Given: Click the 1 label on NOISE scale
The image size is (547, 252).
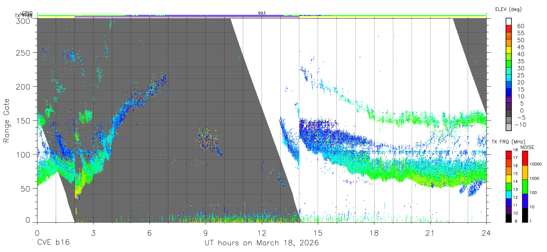Looking at the screenshot, I should tap(531, 221).
